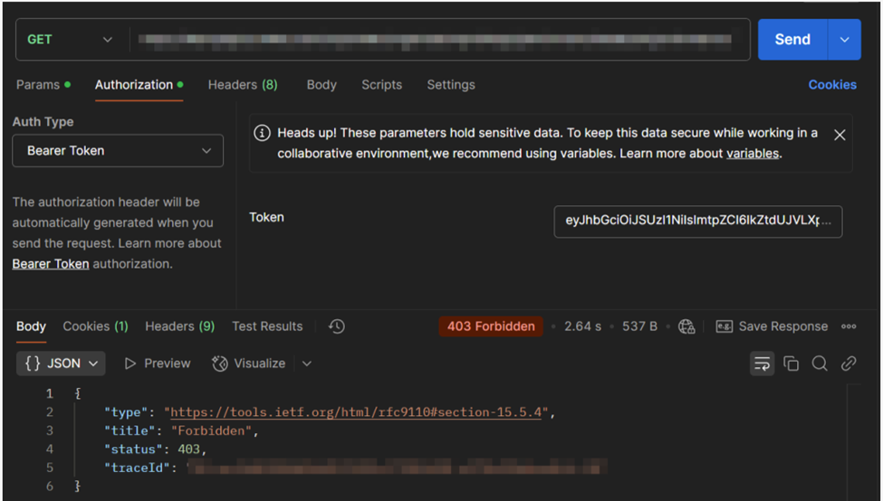Image resolution: width=883 pixels, height=501 pixels.
Task: Expand the Send button dropdown arrow
Action: [845, 40]
